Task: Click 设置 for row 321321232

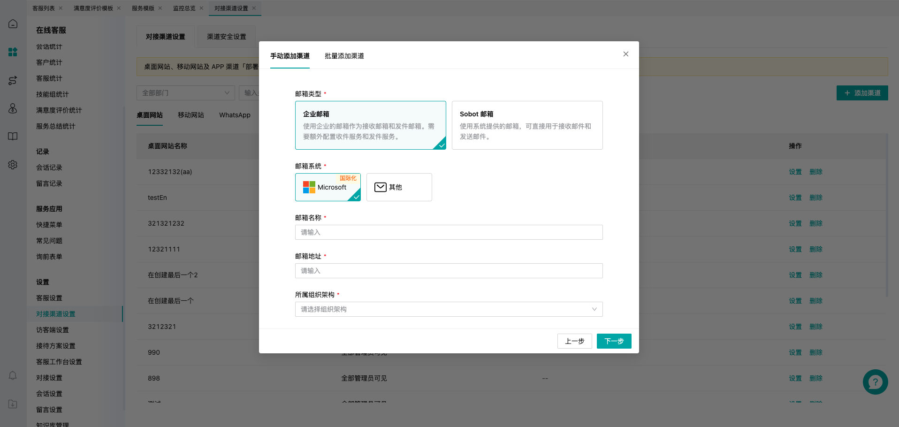Action: (x=795, y=223)
